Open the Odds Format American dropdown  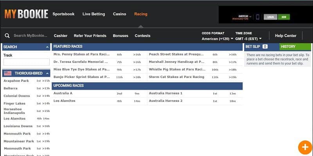tap(218, 39)
